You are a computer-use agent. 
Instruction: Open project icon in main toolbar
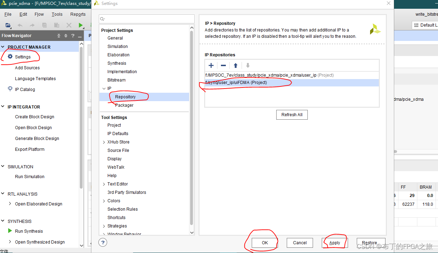(8, 25)
